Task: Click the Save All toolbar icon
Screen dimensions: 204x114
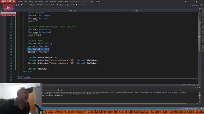Action: pos(18,5)
